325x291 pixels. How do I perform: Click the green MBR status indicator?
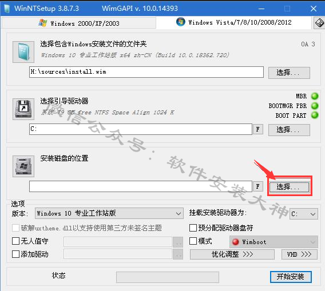[x=315, y=96]
